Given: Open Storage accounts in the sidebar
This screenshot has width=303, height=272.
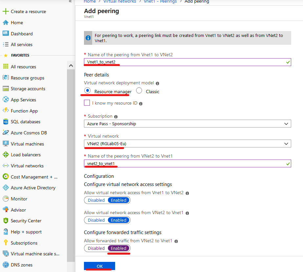Looking at the screenshot, I should coord(28,89).
